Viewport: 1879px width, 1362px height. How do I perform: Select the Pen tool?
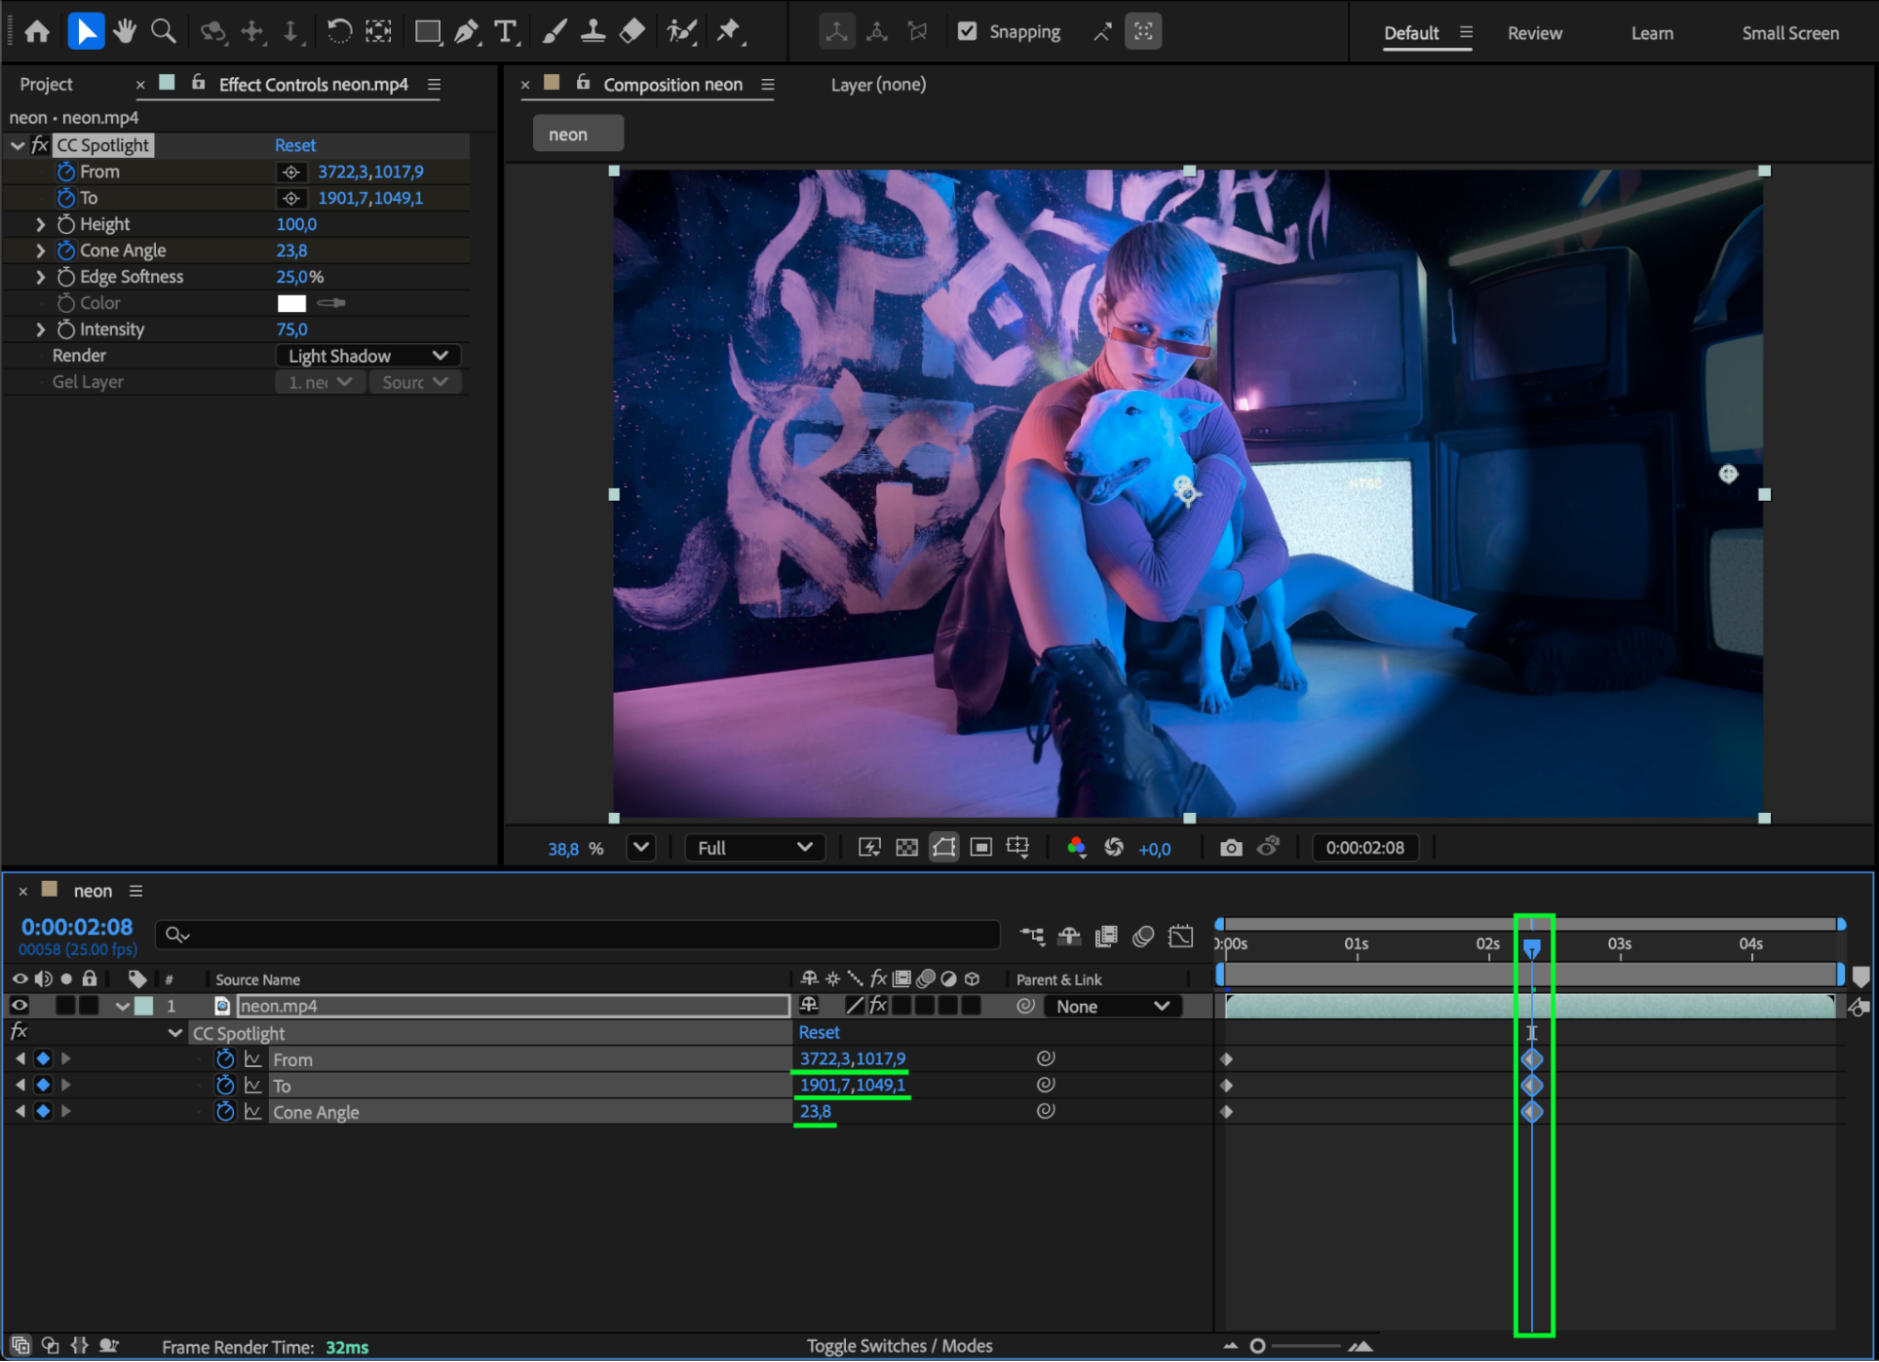click(466, 32)
